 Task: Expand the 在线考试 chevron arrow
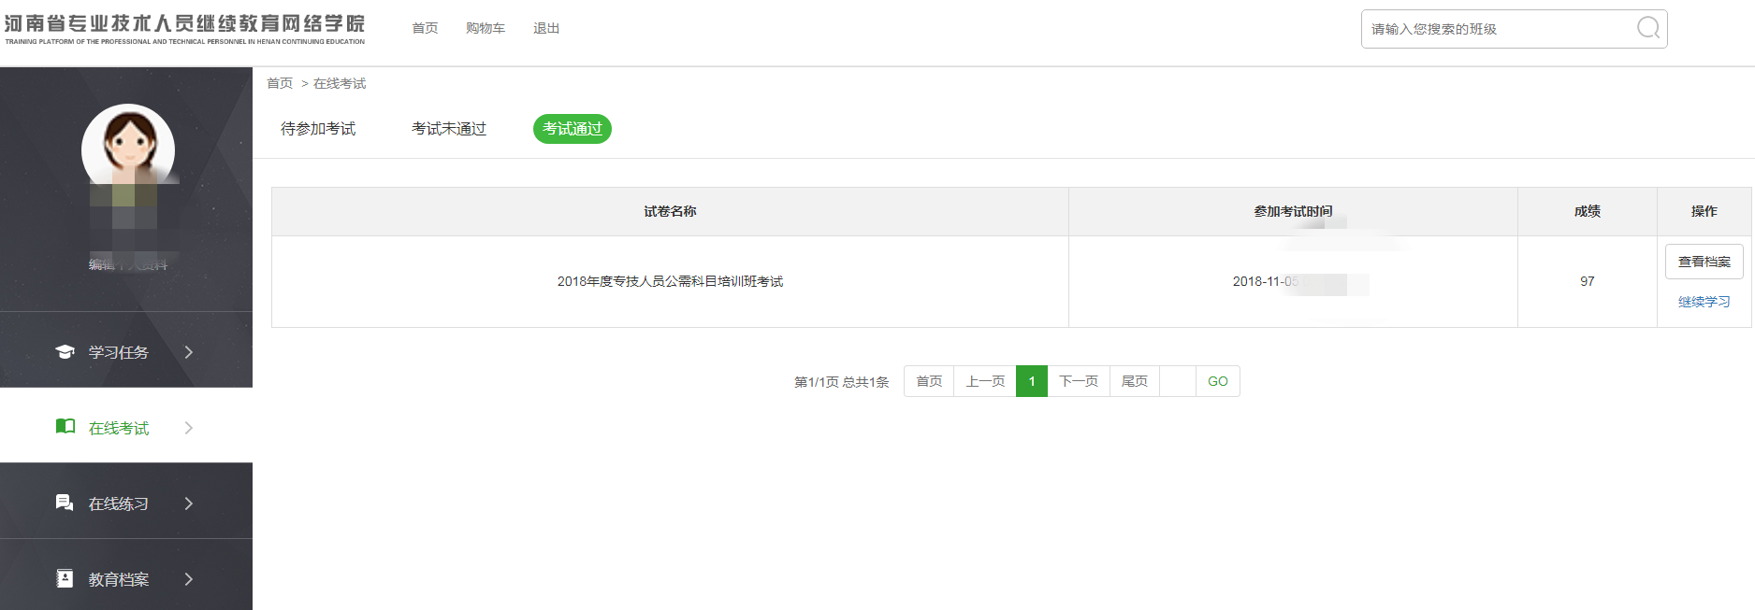coord(189,428)
